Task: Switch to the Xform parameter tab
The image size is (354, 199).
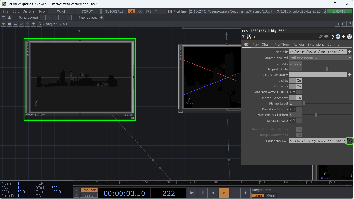Action: (266, 45)
